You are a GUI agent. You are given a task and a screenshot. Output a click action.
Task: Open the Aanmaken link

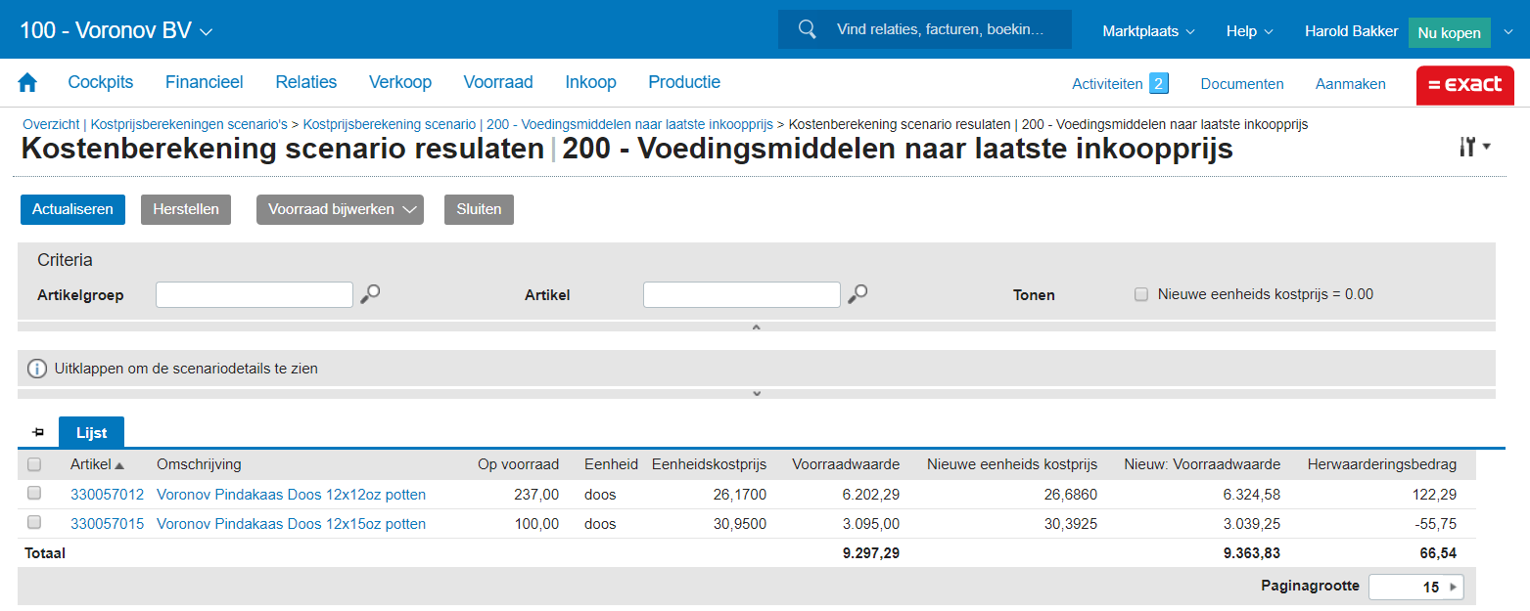(x=1351, y=84)
